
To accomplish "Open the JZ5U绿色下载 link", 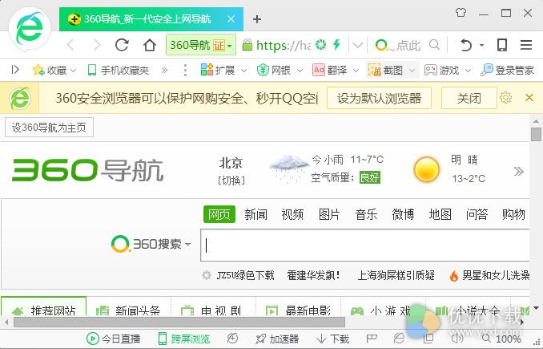I will (245, 275).
